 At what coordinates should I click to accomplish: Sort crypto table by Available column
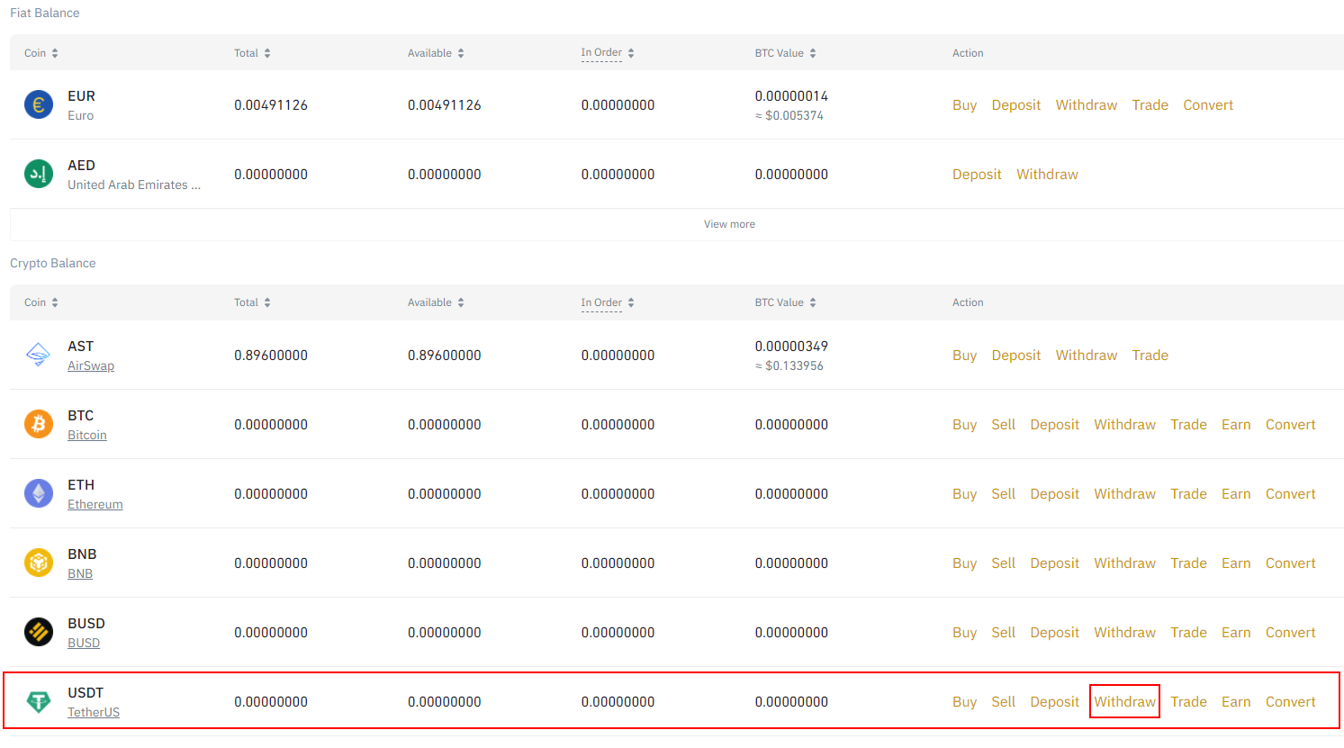(x=436, y=302)
